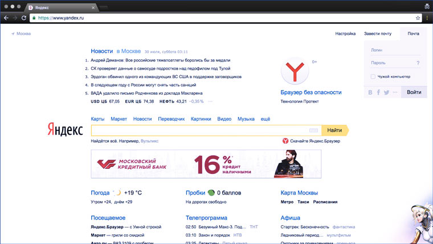Click USD ЦБ 67,05 rate
Viewport: 433px width, 244px height.
pos(105,101)
